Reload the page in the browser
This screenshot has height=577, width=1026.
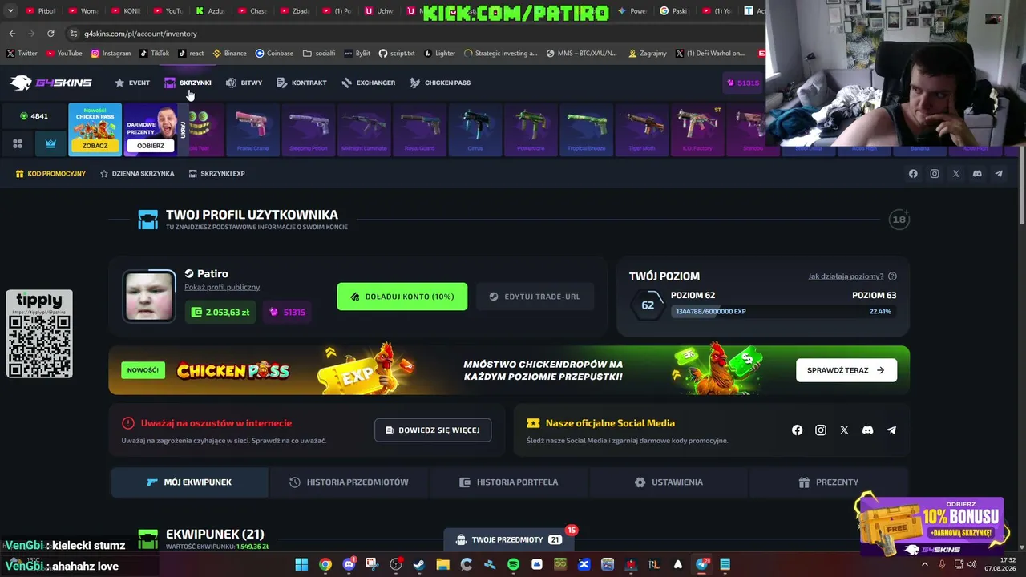tap(50, 34)
